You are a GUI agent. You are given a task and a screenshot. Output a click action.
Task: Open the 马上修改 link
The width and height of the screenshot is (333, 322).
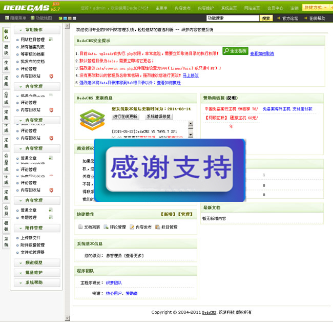(x=191, y=75)
